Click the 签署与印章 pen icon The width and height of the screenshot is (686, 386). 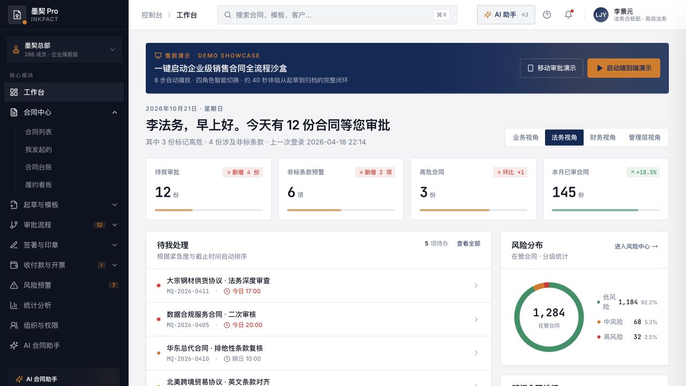tap(14, 245)
